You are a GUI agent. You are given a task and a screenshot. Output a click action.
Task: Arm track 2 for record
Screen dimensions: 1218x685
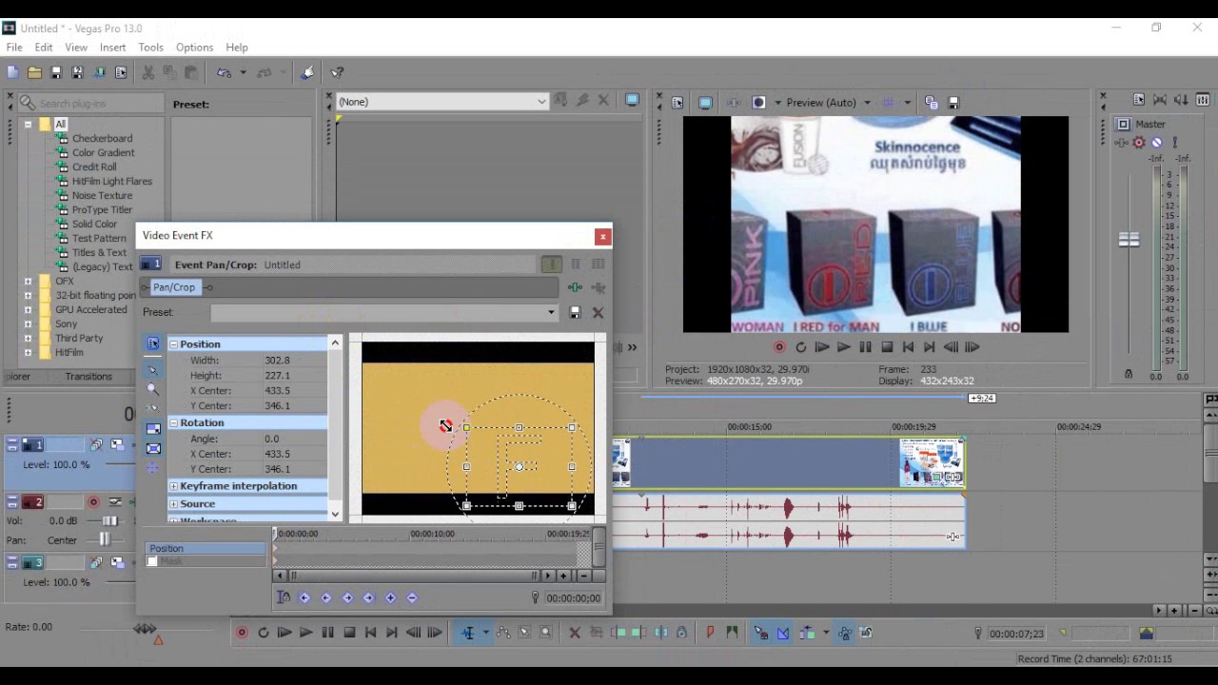93,502
